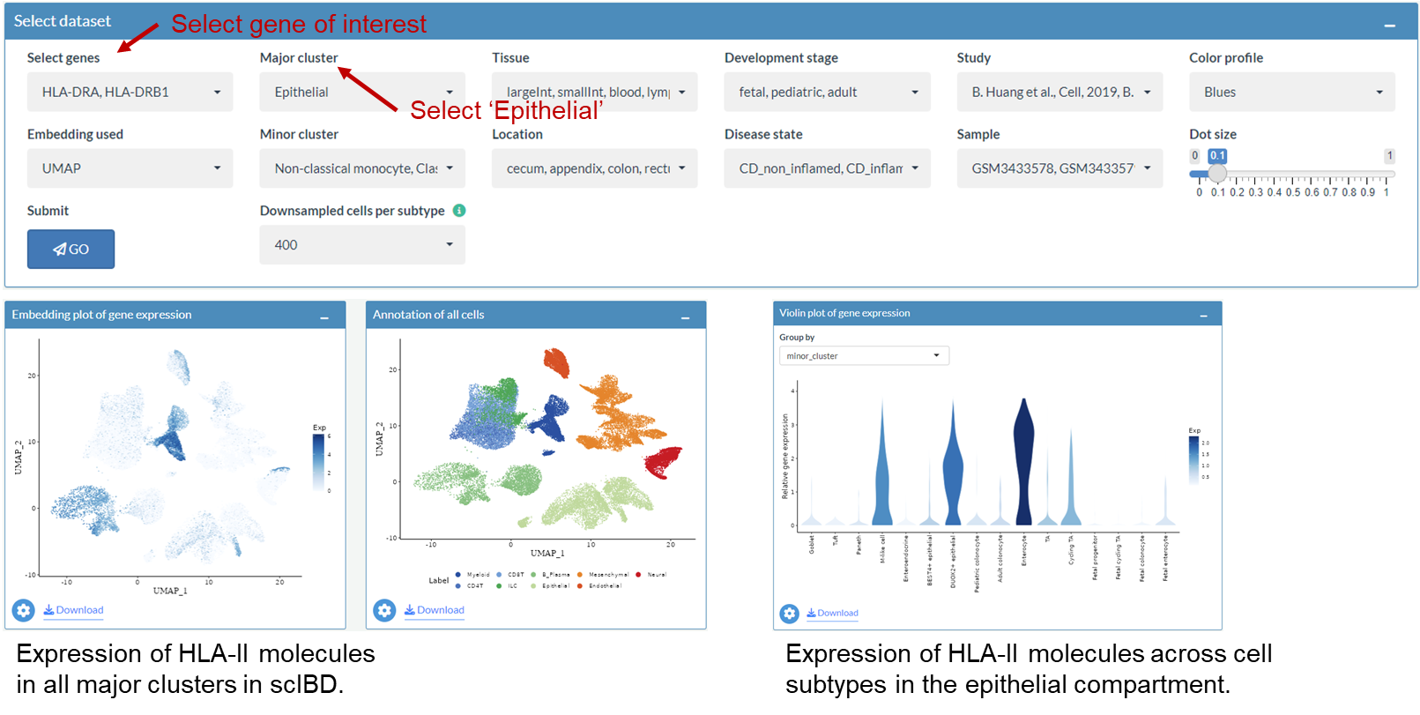Minimize the Violin plot panel
This screenshot has height=715, width=1420.
pos(1203,316)
